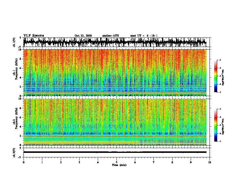Click the time axis tick label "0"
Image resolution: width=236 pixels, height=182 pixels.
(24, 162)
